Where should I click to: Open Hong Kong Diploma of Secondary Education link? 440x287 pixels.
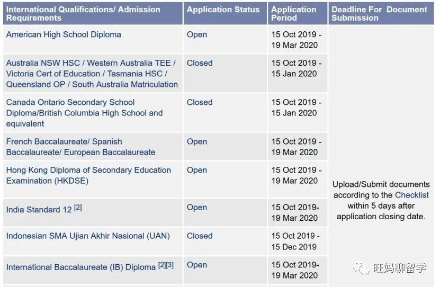[88, 175]
